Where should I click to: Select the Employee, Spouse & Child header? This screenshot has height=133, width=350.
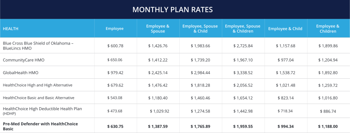click(x=200, y=29)
